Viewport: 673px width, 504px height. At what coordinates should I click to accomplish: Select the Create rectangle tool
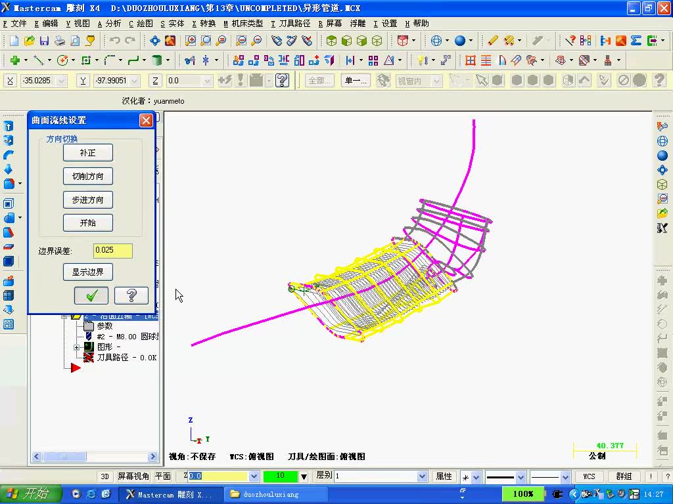click(x=86, y=60)
